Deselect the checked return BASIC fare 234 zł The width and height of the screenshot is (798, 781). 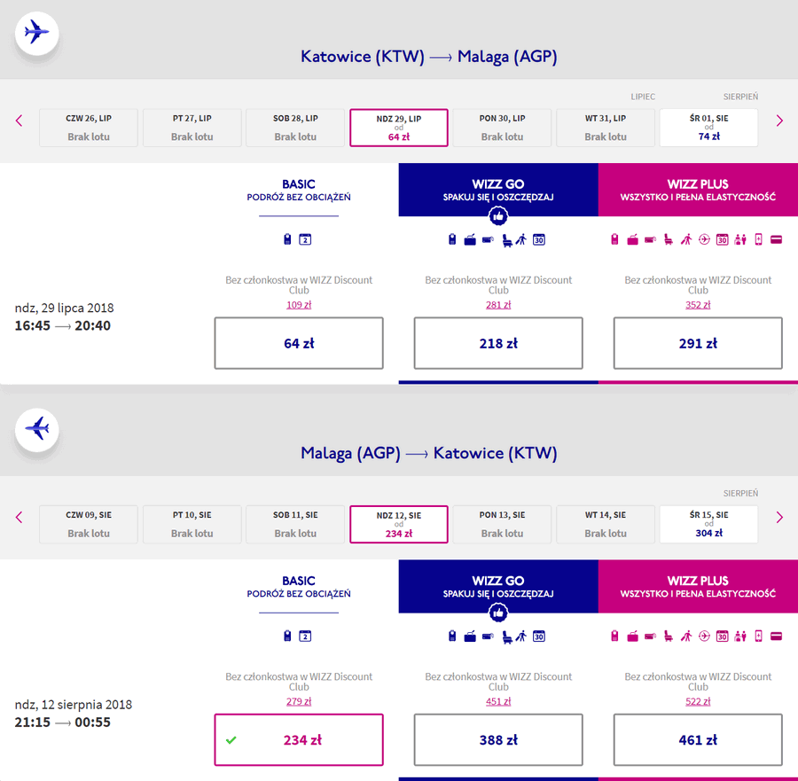click(299, 740)
